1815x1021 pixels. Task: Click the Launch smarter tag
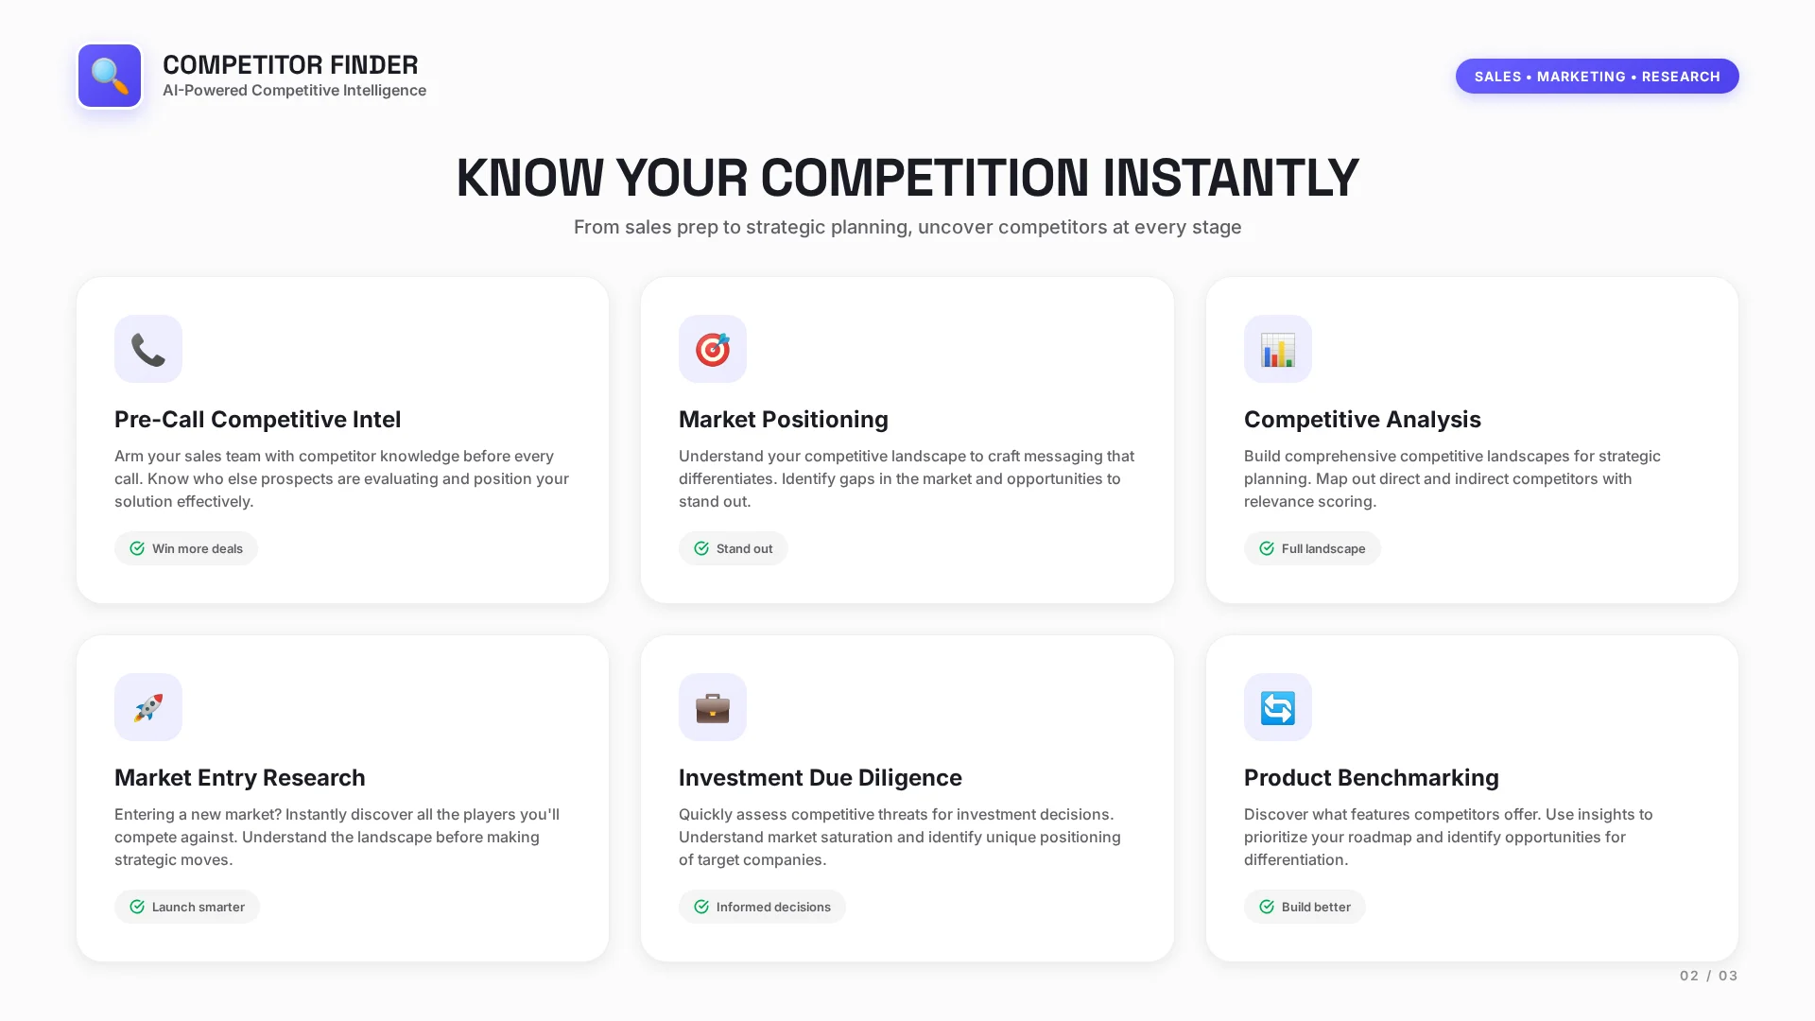[187, 907]
